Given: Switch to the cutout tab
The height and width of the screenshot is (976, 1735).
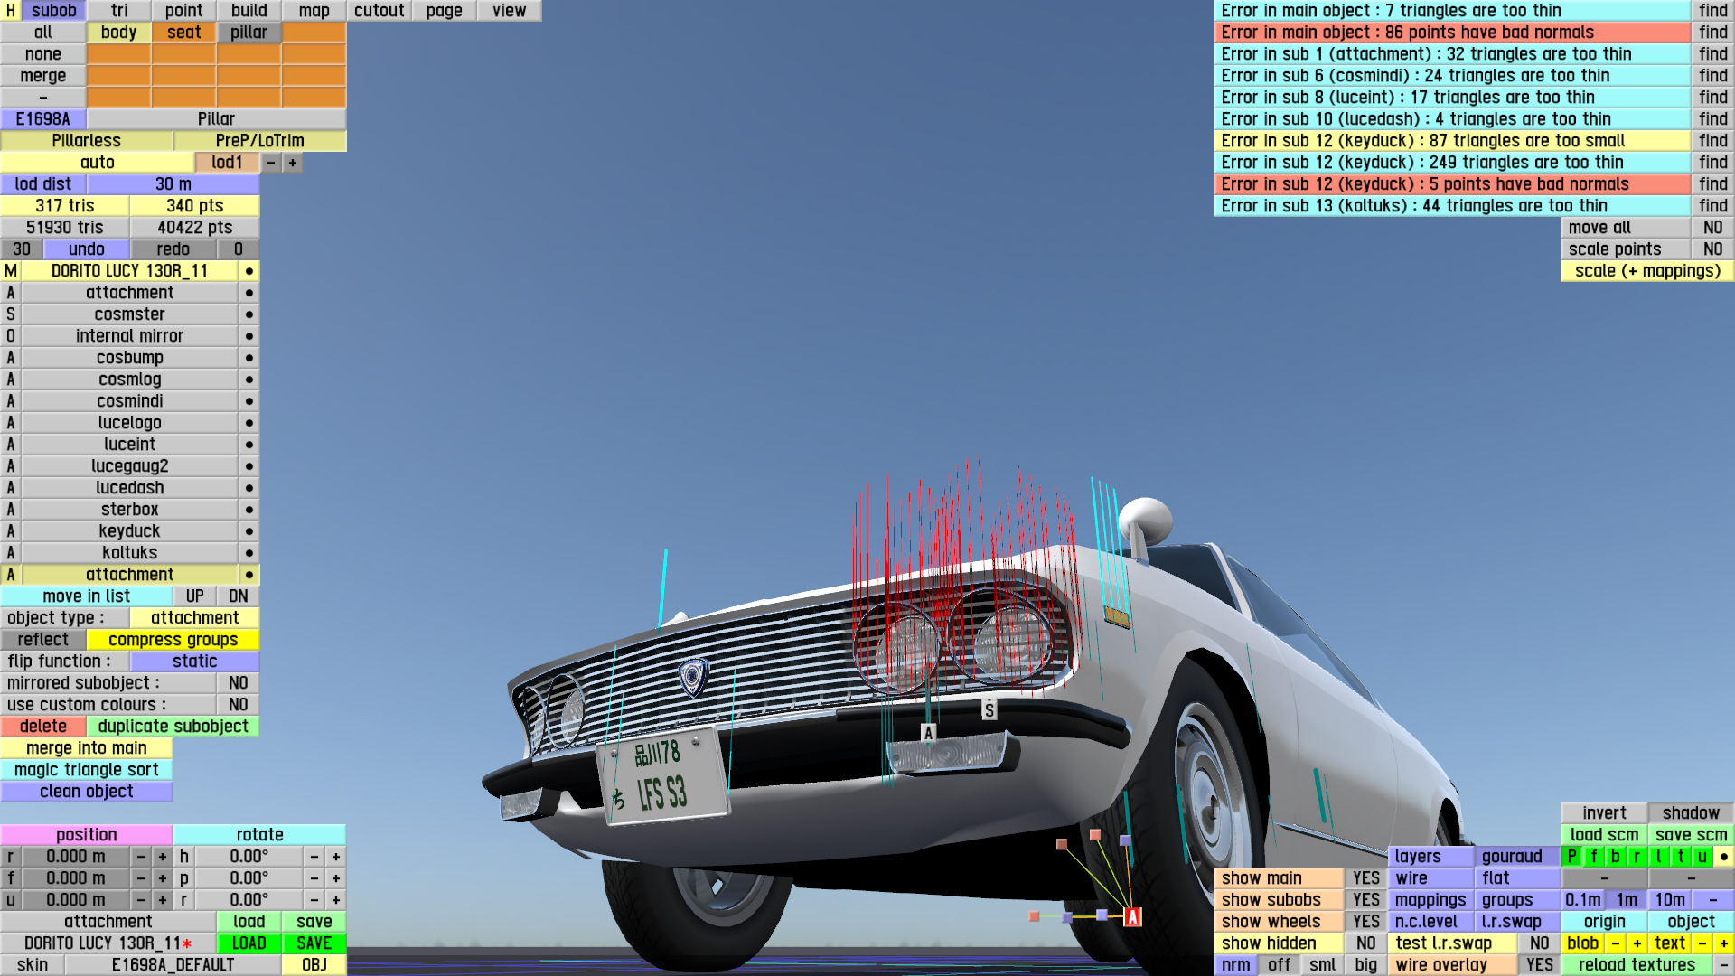Looking at the screenshot, I should (379, 11).
